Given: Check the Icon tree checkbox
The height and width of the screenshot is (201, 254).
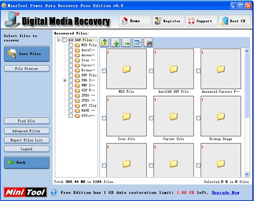Looking at the screenshot, I should pyautogui.click(x=71, y=60).
